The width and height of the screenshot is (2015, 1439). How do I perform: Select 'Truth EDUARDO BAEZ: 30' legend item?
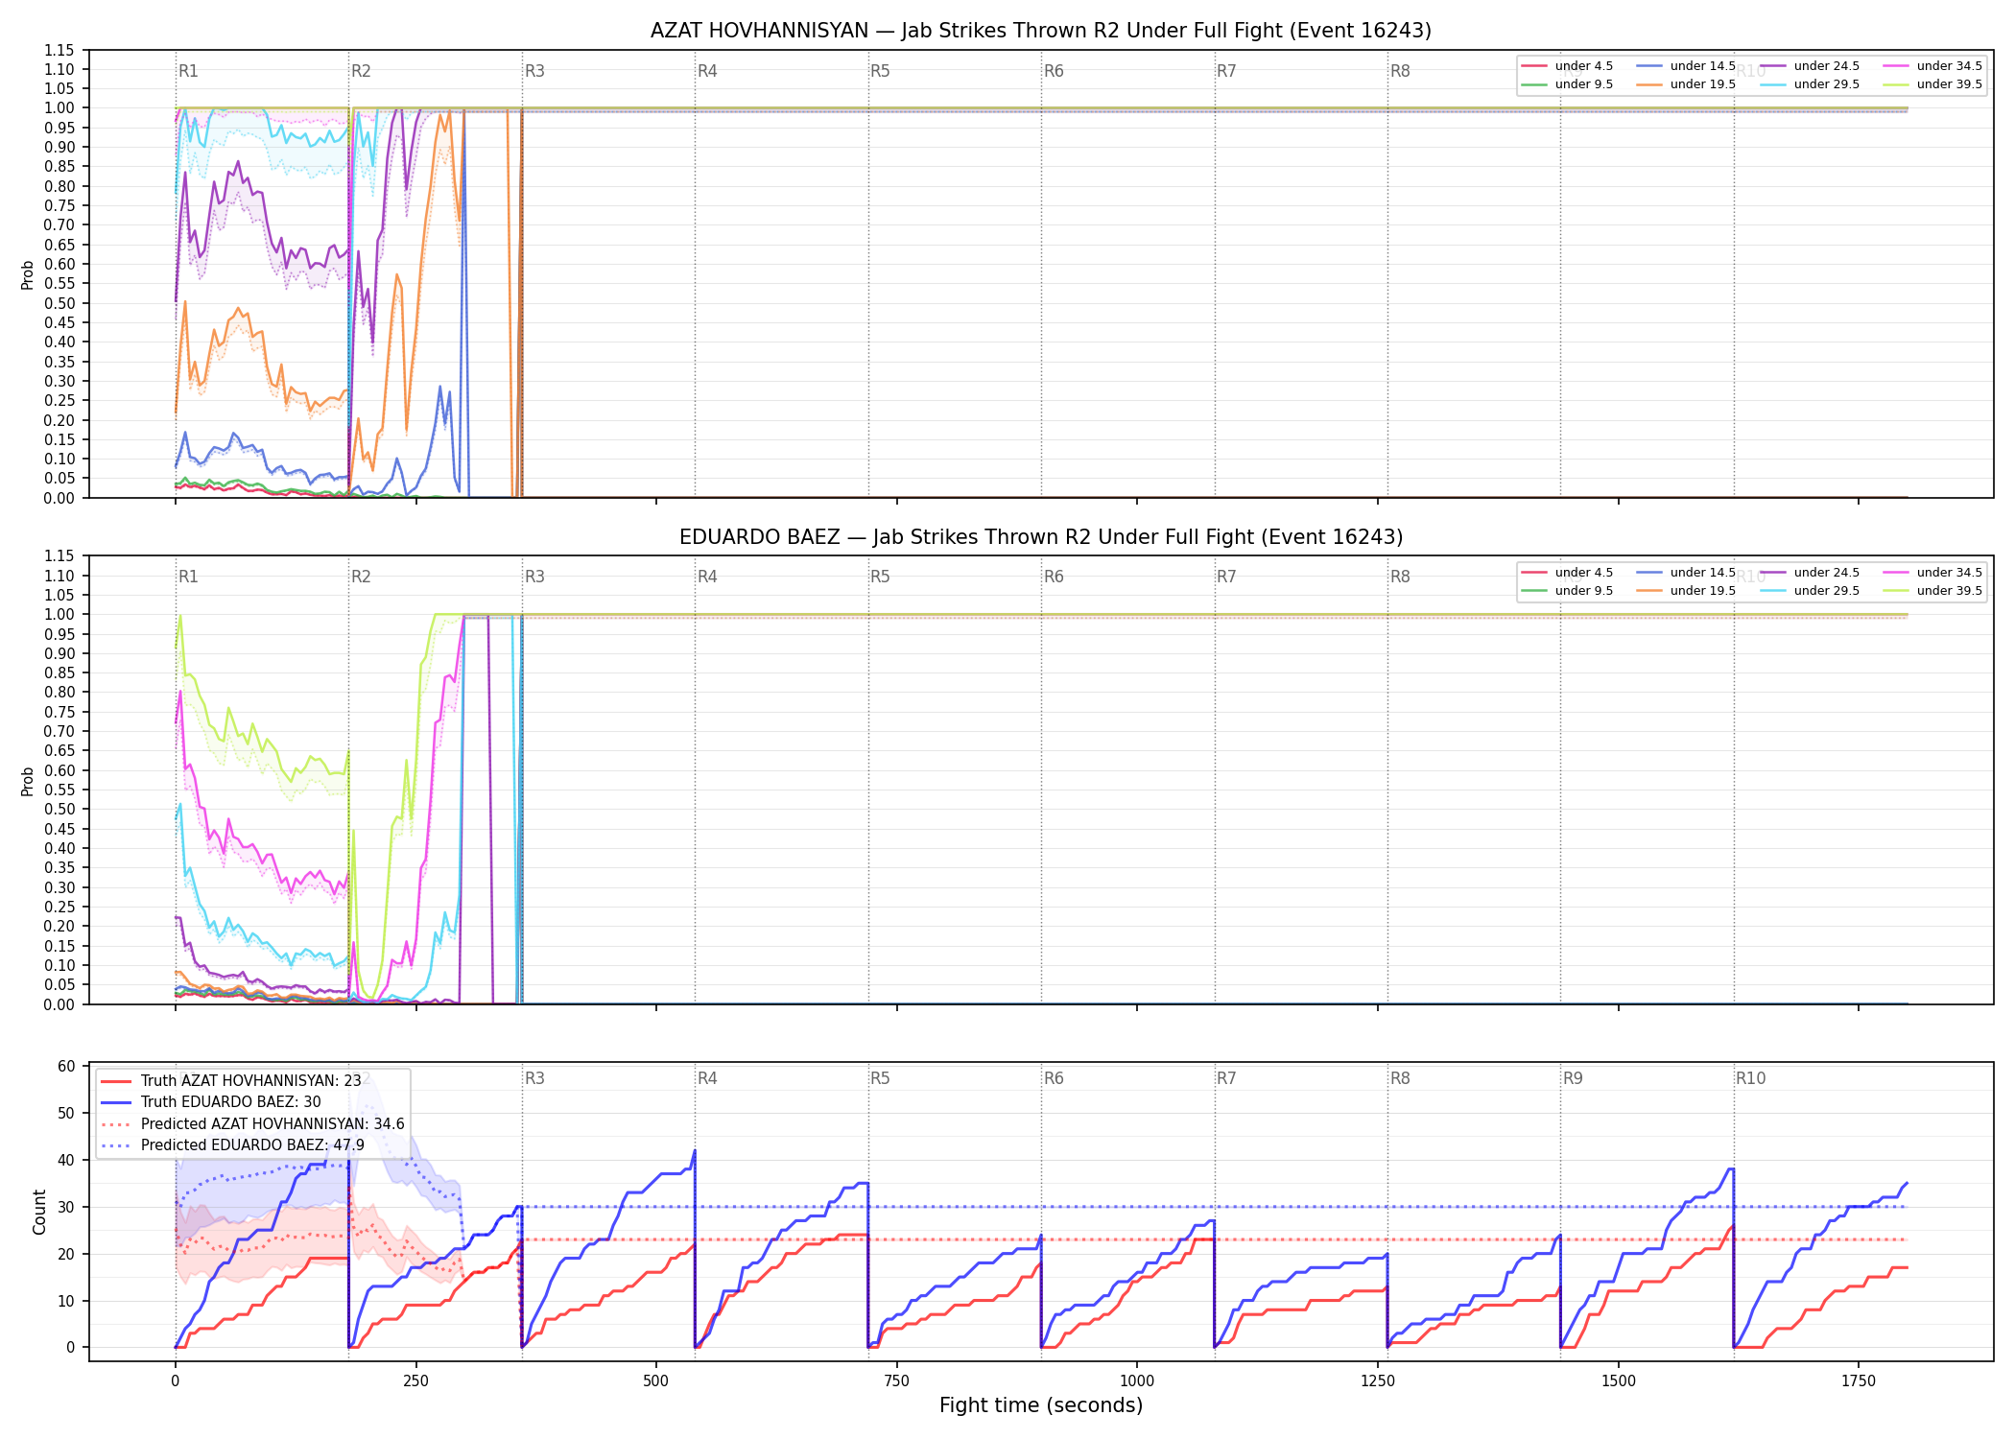211,1102
